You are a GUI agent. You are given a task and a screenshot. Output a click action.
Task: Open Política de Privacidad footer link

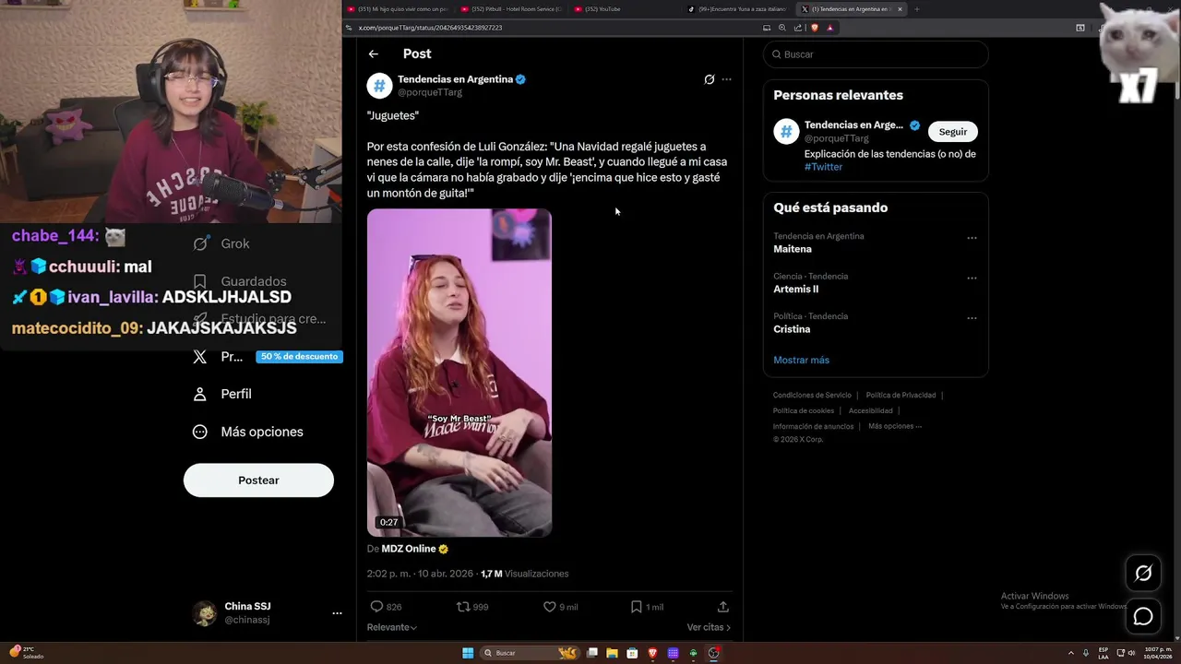point(901,396)
